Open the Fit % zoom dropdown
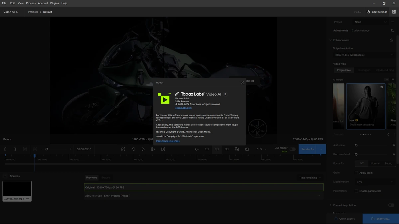 261,149
